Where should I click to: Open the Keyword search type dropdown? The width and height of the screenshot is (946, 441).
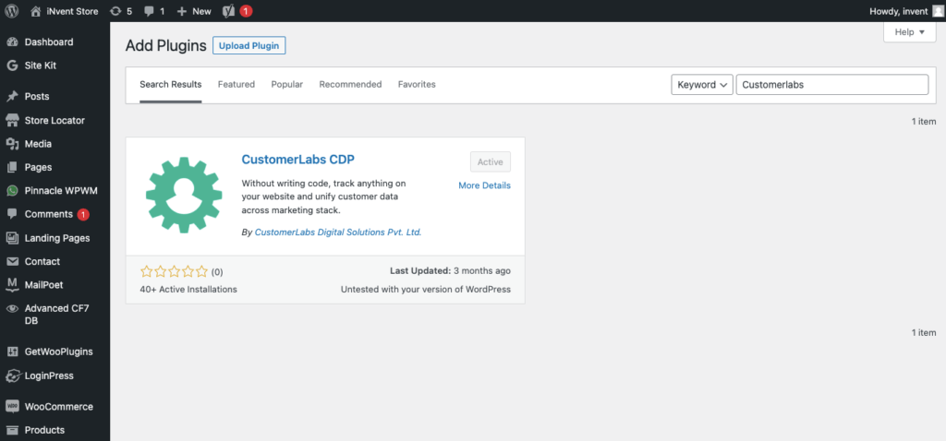coord(702,85)
